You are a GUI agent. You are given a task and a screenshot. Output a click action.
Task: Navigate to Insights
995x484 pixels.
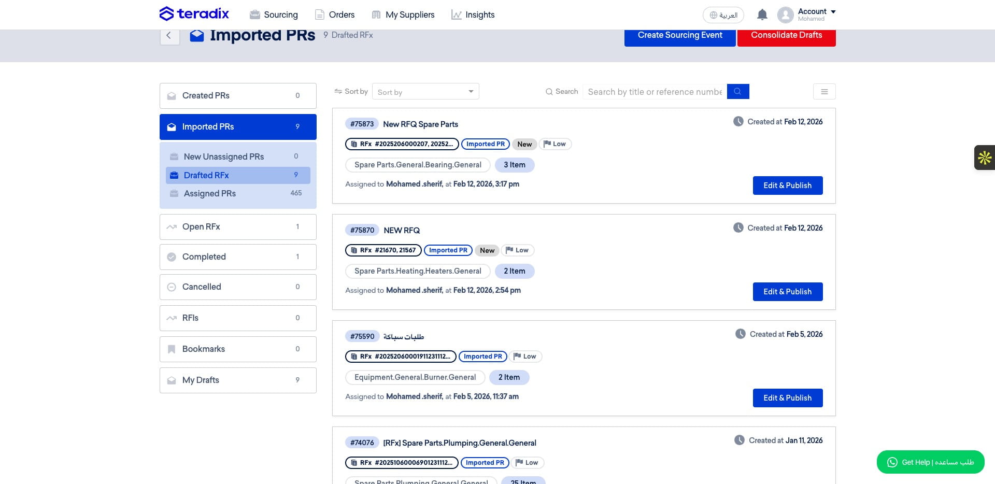tap(473, 15)
